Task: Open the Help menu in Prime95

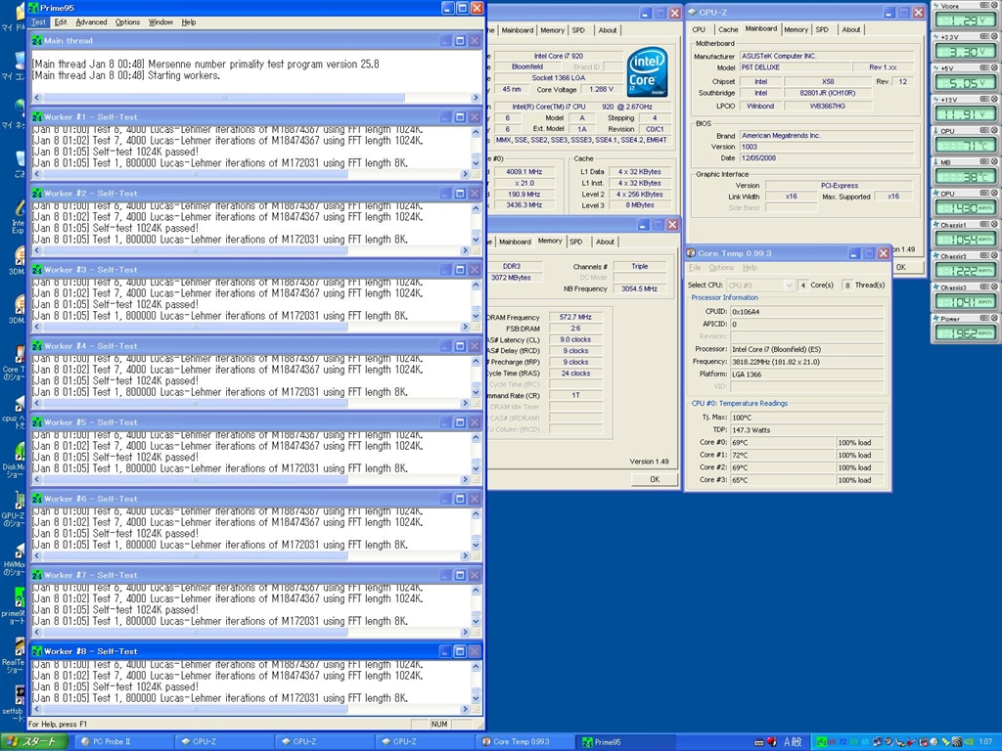Action: coord(189,22)
